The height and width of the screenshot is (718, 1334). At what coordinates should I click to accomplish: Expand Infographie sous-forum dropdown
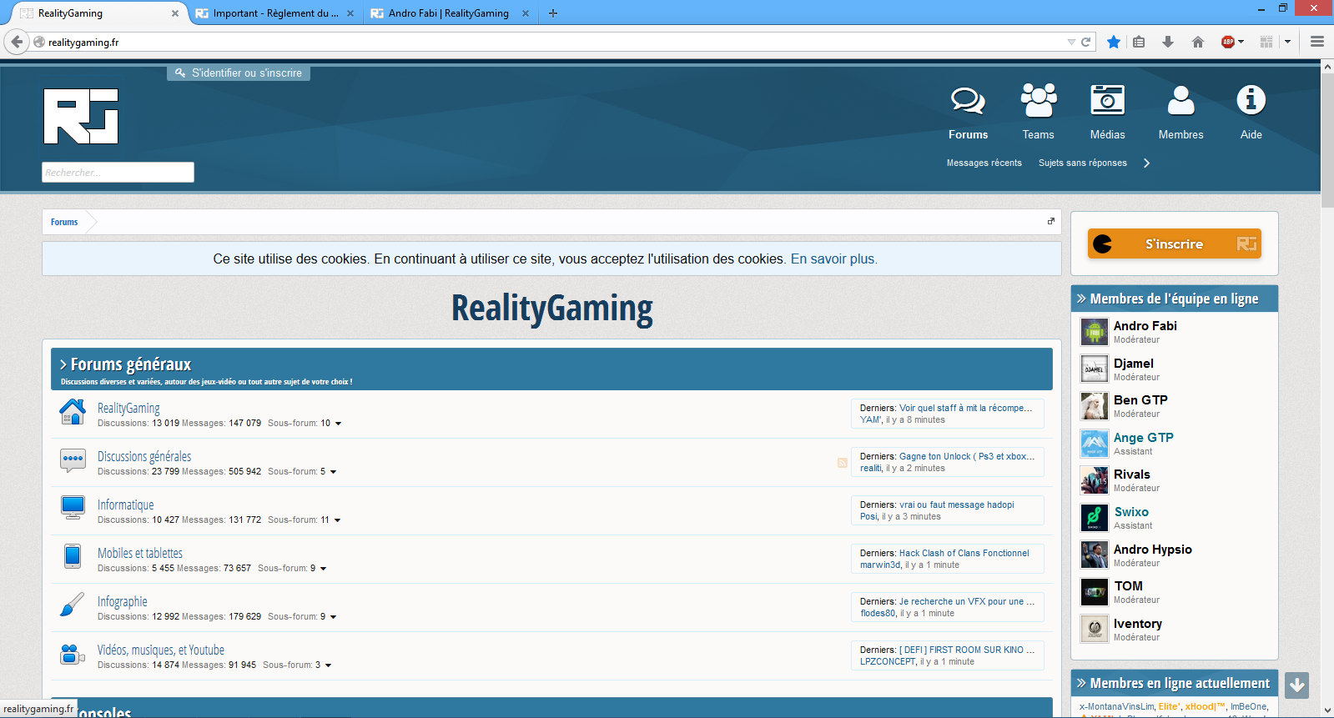(333, 617)
